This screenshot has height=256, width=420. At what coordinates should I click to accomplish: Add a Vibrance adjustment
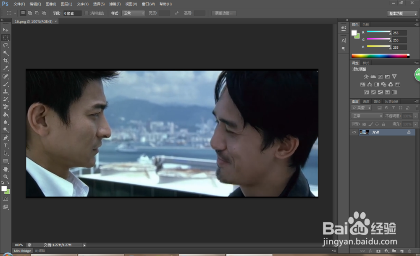click(x=394, y=76)
